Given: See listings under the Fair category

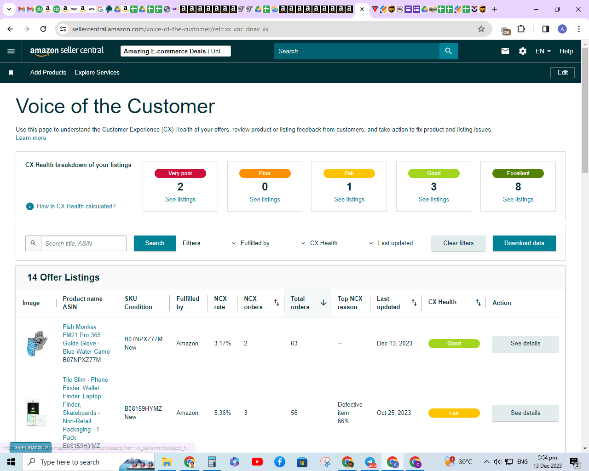Looking at the screenshot, I should pos(349,200).
